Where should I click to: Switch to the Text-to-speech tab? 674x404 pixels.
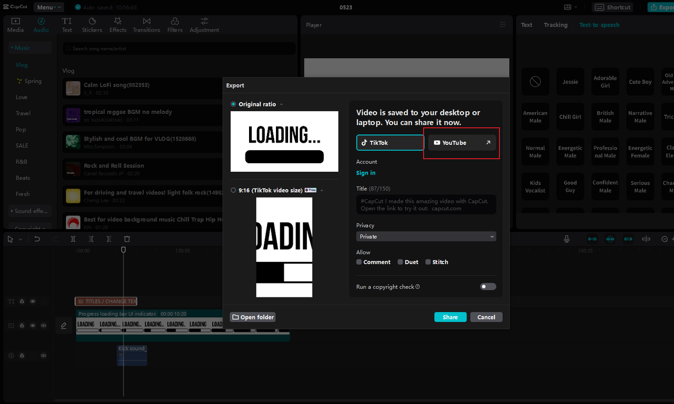click(599, 24)
